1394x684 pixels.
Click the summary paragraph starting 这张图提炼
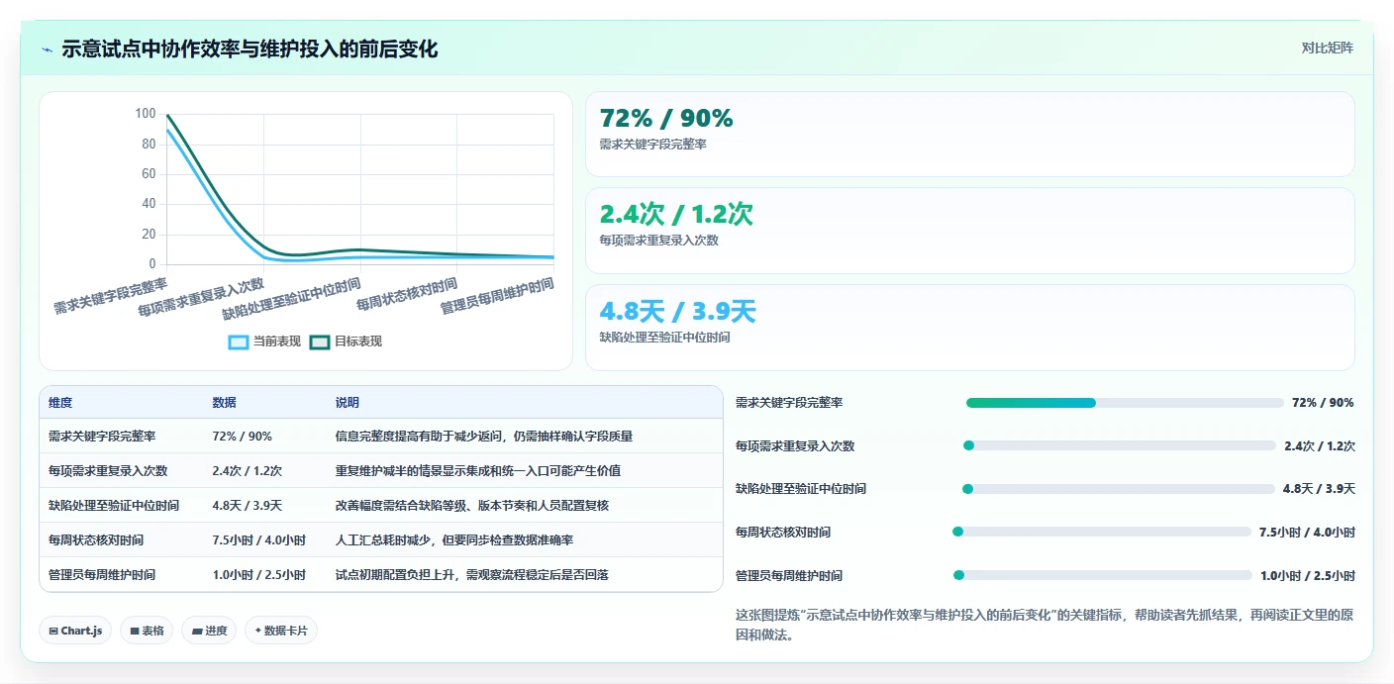(x=1045, y=625)
